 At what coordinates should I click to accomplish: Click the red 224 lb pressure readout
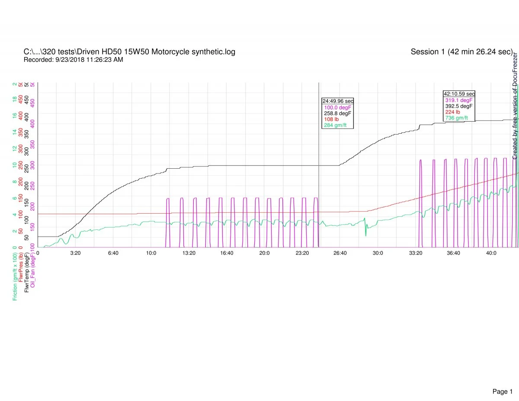452,112
